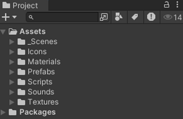Expand the _Scenes folder arrow

click(12, 42)
